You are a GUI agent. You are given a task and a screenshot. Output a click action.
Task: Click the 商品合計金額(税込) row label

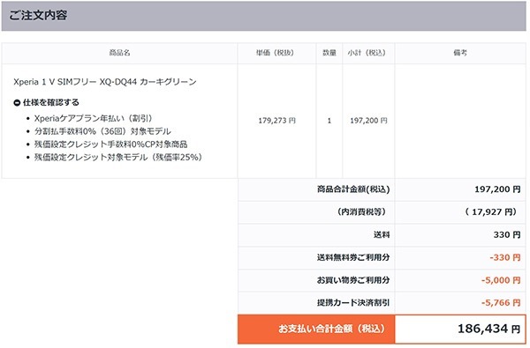pos(353,189)
